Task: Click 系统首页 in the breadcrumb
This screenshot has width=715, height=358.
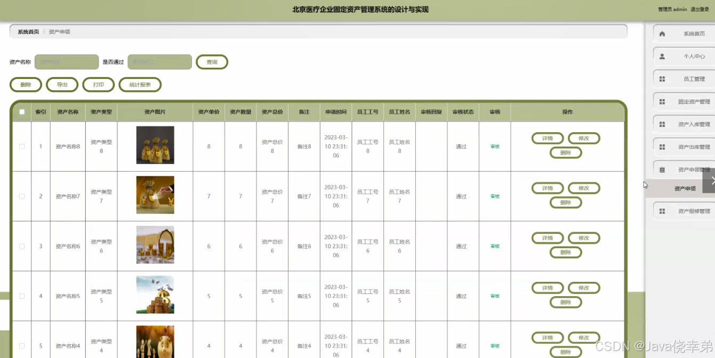Action: tap(28, 32)
